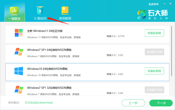Click the 镜像大小: 4.77G text

115,36
